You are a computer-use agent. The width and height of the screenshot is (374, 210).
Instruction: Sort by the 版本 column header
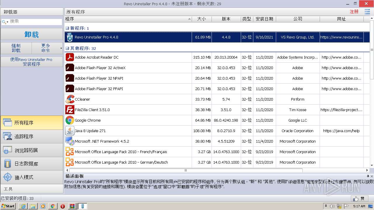226,19
